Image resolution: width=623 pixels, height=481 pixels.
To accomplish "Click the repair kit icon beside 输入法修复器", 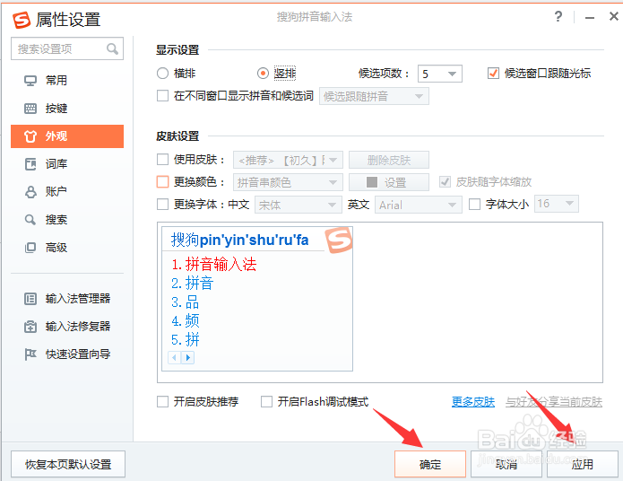I will (30, 327).
